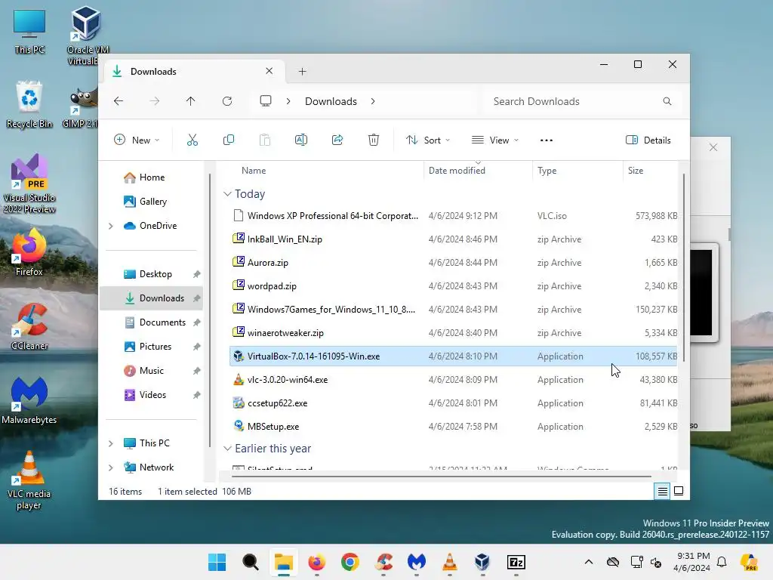This screenshot has width=773, height=580.
Task: Close the Downloads tab
Action: click(269, 71)
